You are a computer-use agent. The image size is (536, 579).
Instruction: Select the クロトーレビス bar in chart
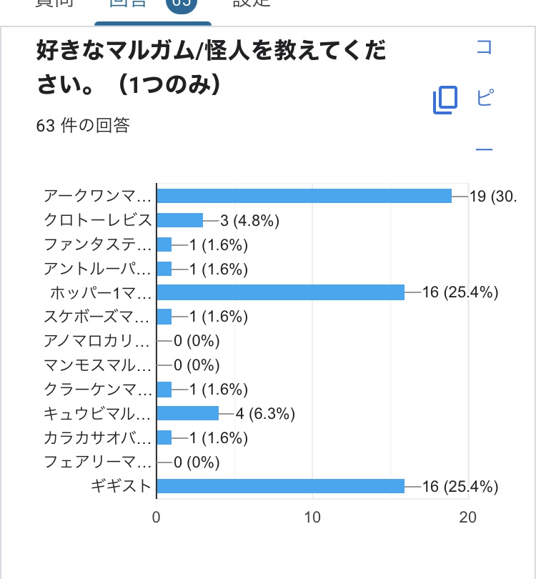pos(179,220)
